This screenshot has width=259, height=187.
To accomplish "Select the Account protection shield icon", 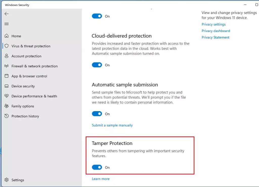I will (7, 56).
